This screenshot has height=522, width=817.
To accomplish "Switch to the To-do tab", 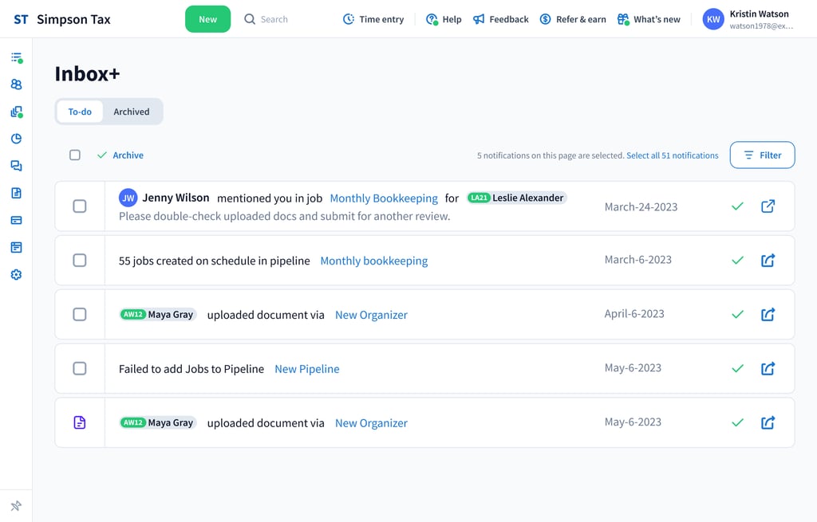I will [x=80, y=112].
